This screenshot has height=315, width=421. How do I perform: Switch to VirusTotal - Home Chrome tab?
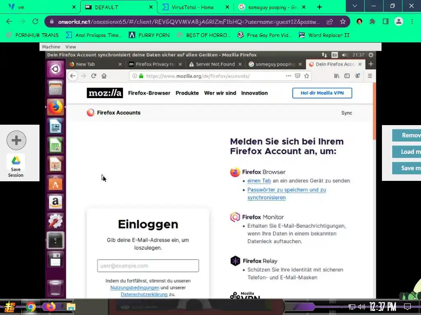tap(195, 7)
